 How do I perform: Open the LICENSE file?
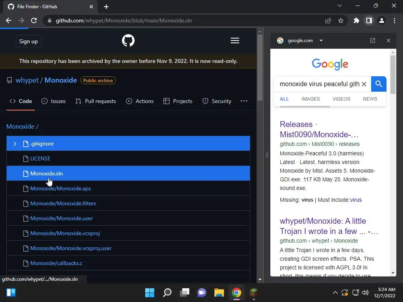coord(41,159)
